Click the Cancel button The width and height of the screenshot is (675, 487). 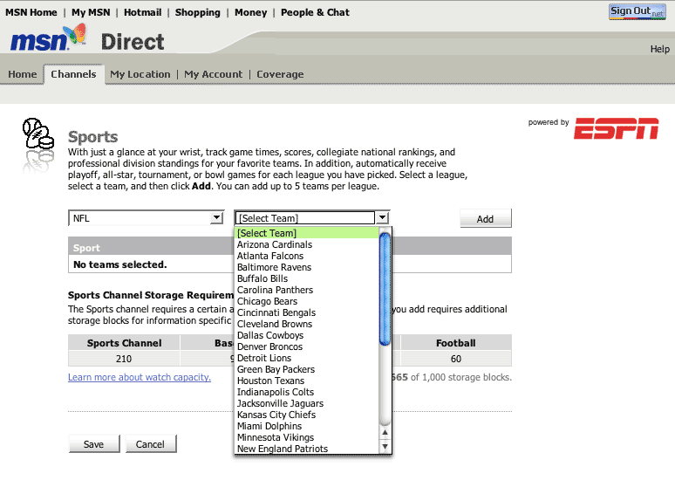point(151,444)
